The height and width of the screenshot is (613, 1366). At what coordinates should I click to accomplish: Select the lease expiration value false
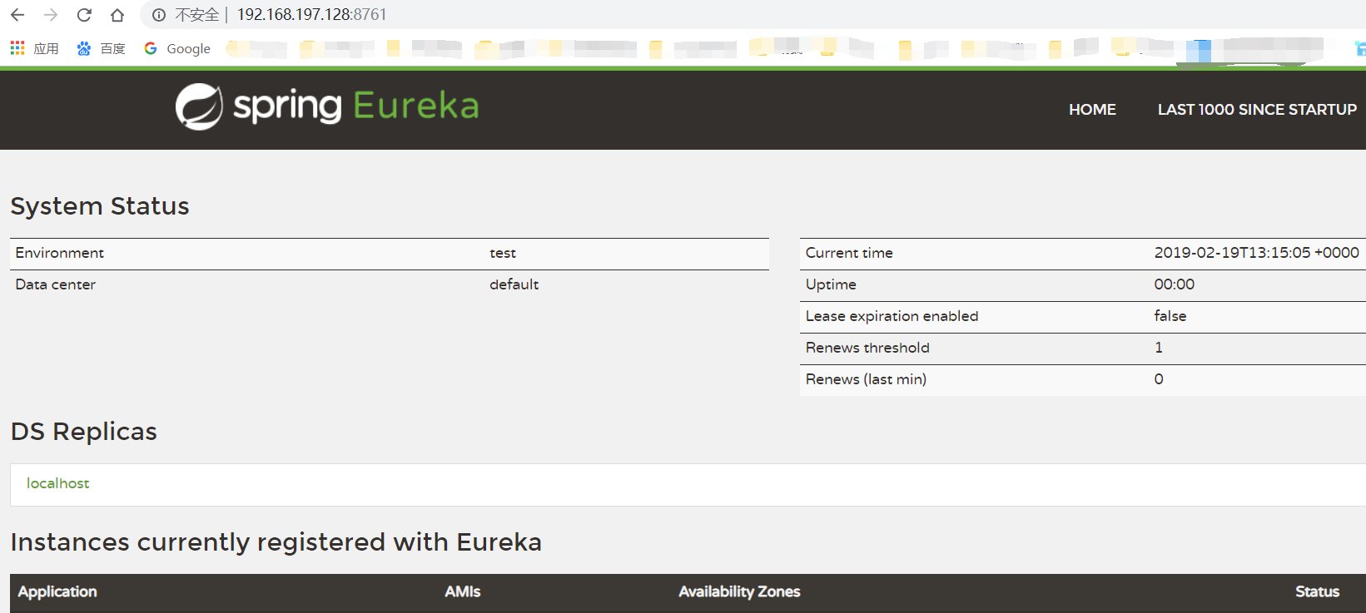point(1170,316)
